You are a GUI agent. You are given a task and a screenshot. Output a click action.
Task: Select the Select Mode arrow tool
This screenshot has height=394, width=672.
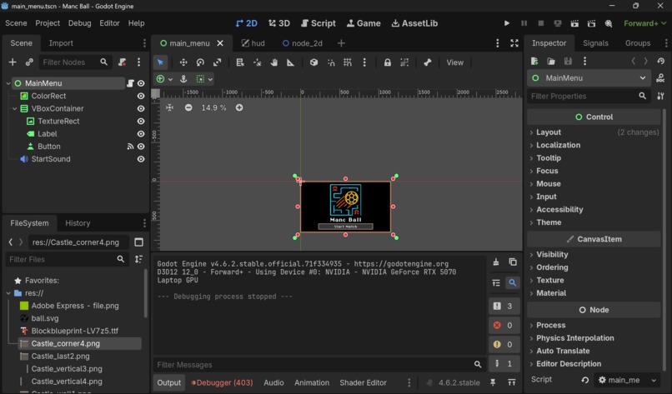[x=160, y=62]
